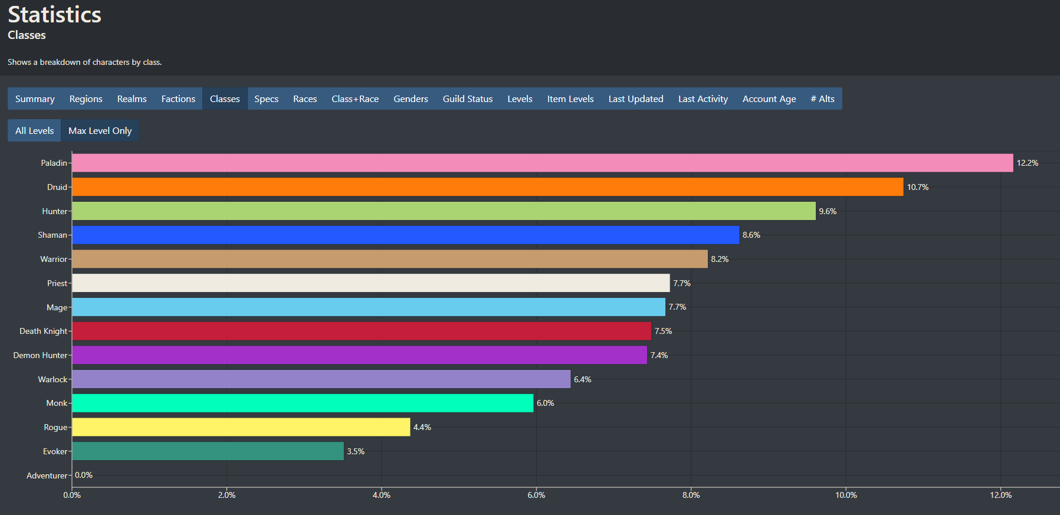Viewport: 1060px width, 515px height.
Task: Select the Classes tab
Action: (x=225, y=99)
